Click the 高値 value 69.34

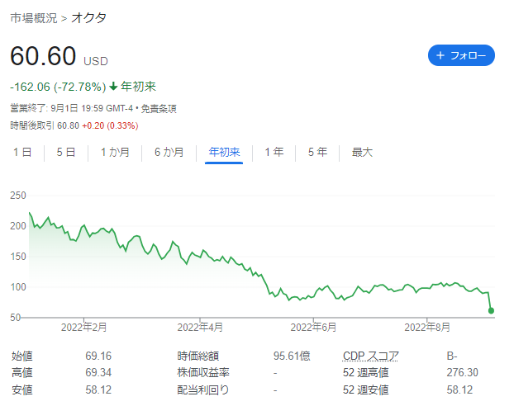[x=98, y=373]
